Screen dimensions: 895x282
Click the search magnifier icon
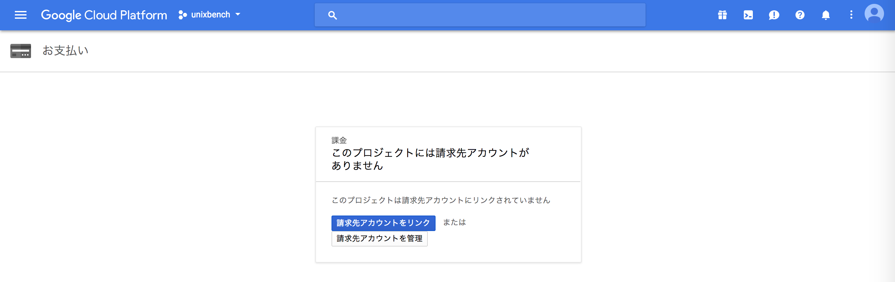pyautogui.click(x=332, y=15)
